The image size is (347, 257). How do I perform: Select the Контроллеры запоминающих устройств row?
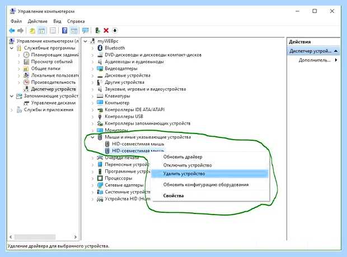coord(148,123)
